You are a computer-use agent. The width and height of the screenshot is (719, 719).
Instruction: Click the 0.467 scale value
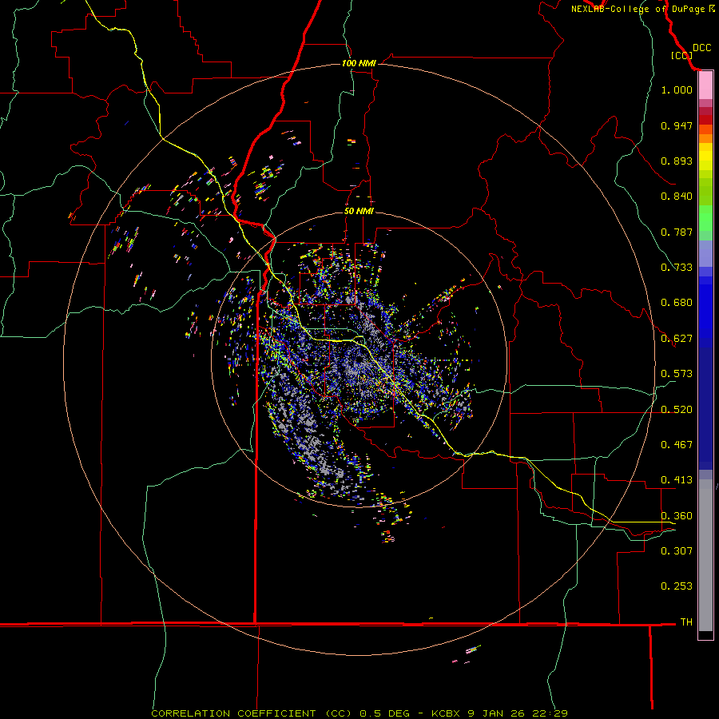677,445
